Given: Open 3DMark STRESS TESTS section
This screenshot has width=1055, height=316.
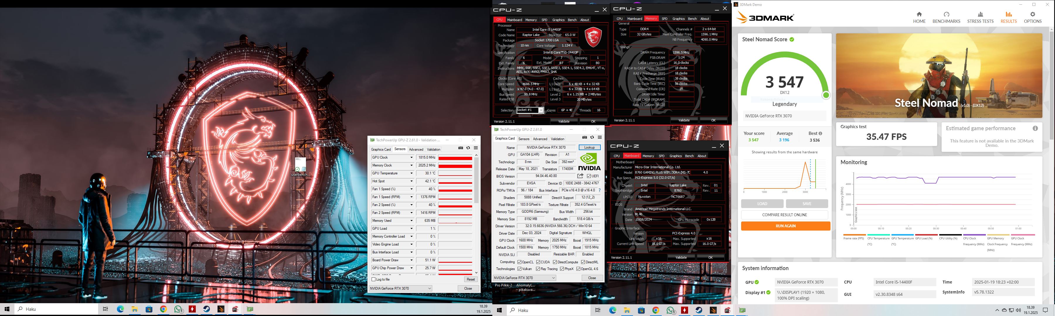Looking at the screenshot, I should click(x=980, y=18).
